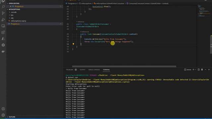Click 'busControl' on line 40

point(98,7)
